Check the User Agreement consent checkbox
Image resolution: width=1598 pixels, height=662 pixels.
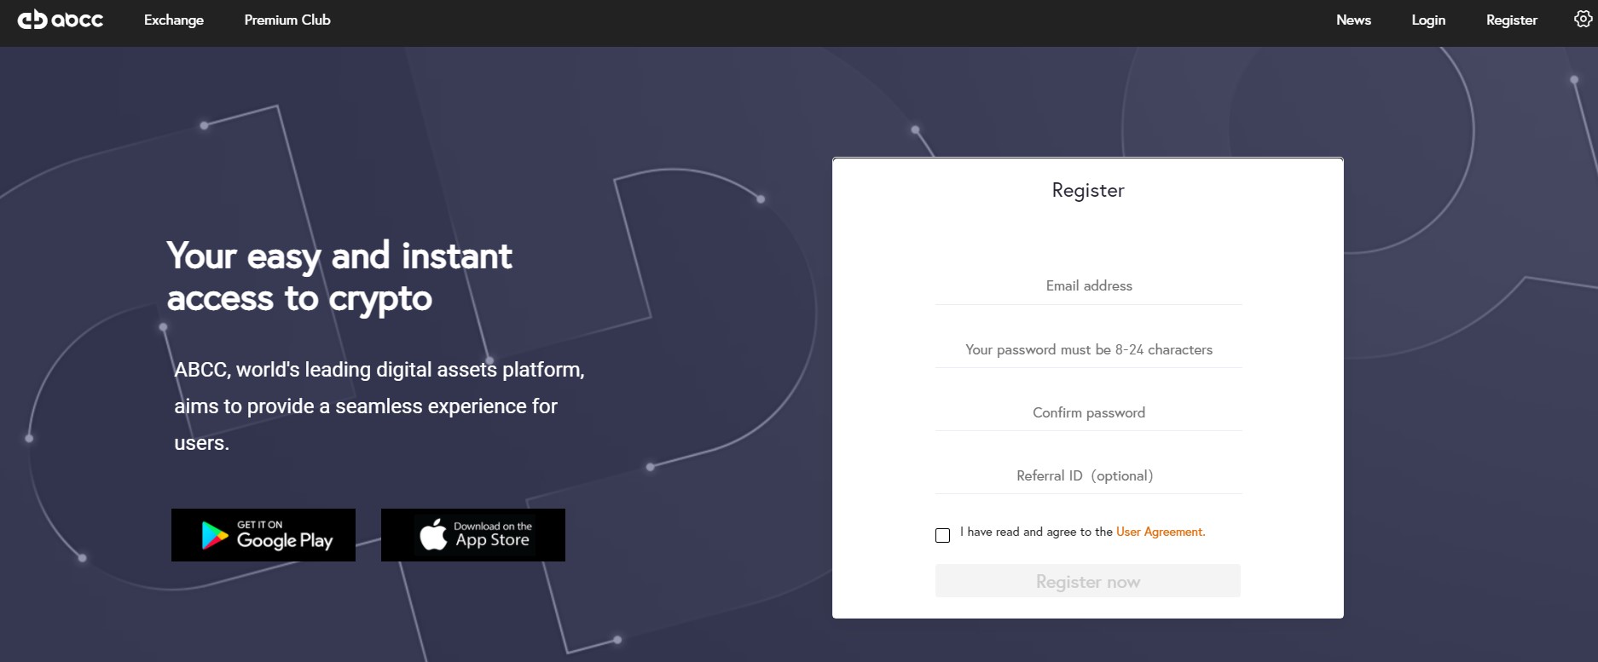[x=942, y=535]
